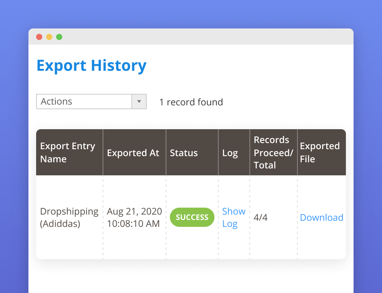
Task: Click the Status column header
Action: point(184,152)
